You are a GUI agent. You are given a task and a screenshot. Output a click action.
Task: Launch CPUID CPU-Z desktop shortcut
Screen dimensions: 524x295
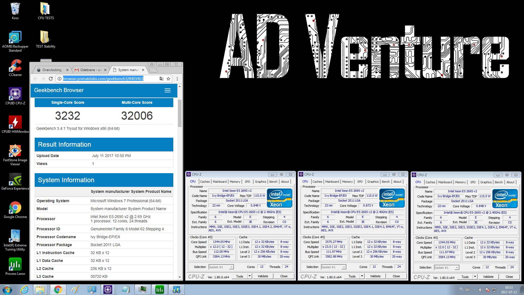[x=15, y=96]
